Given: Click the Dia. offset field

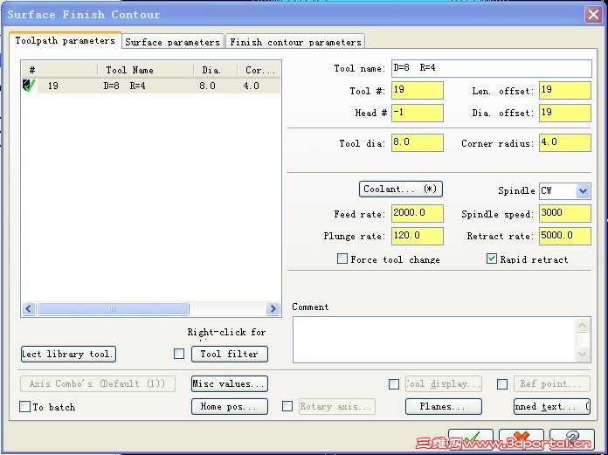Looking at the screenshot, I should click(565, 113).
